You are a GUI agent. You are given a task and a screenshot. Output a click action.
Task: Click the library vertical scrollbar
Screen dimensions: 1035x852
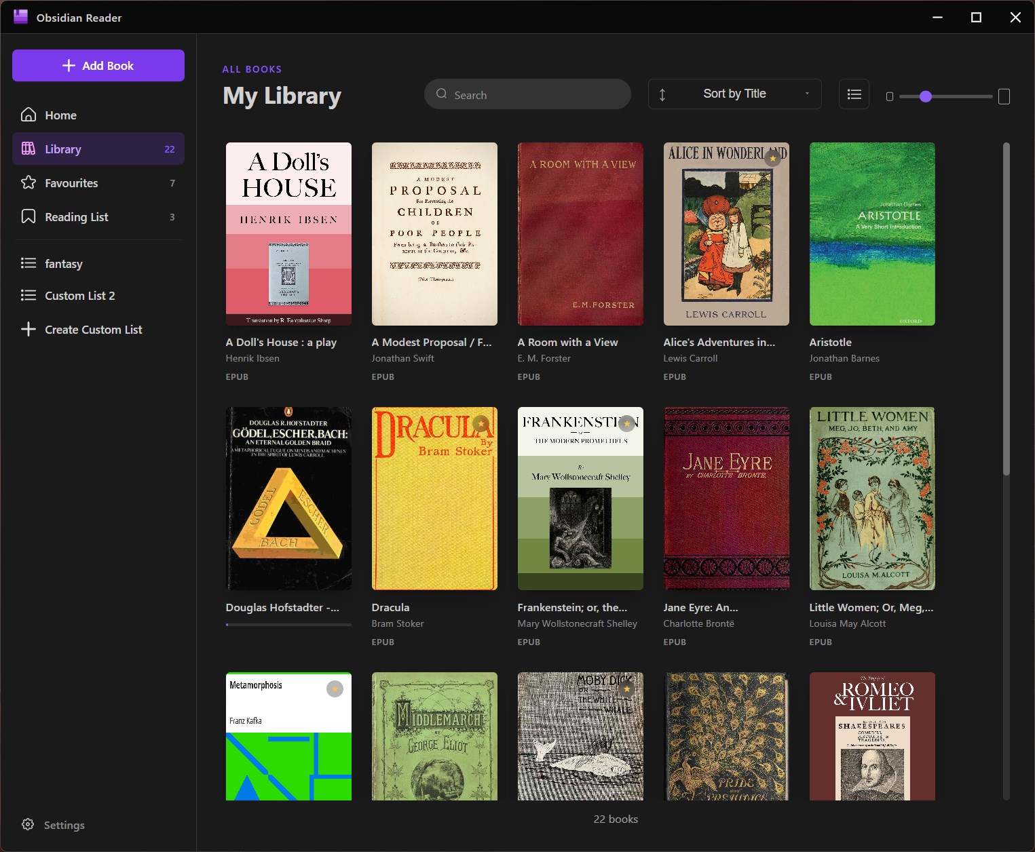point(1006,309)
